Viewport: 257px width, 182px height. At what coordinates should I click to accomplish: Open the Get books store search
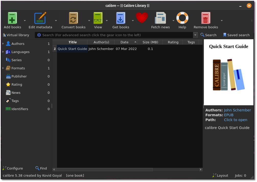click(121, 18)
